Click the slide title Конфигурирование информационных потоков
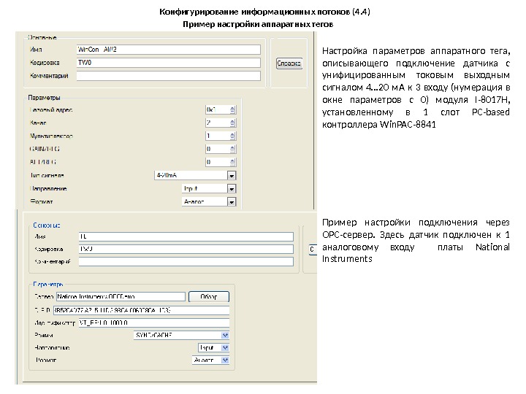The height and width of the screenshot is (394, 526). click(264, 12)
